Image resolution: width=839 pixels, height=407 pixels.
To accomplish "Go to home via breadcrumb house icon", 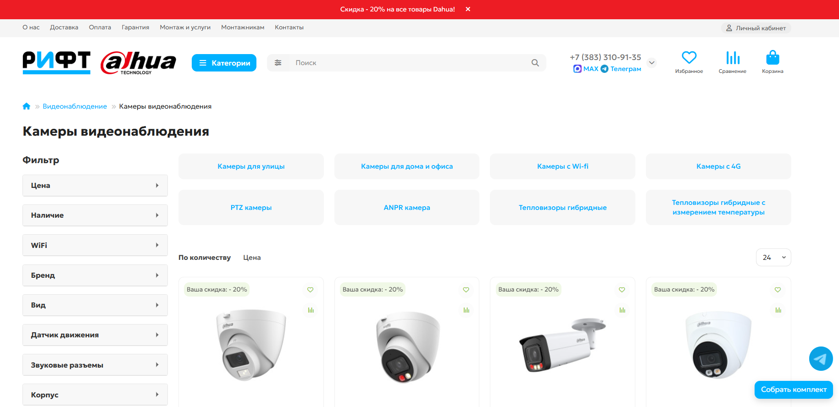I will (27, 106).
